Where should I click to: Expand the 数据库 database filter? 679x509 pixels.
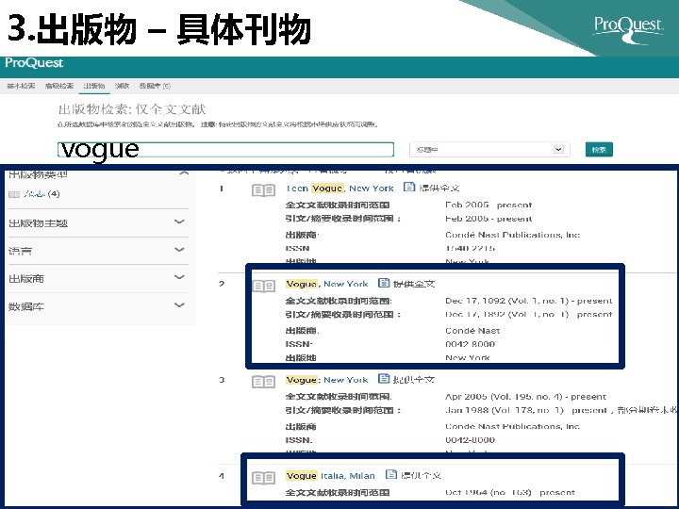[98, 306]
